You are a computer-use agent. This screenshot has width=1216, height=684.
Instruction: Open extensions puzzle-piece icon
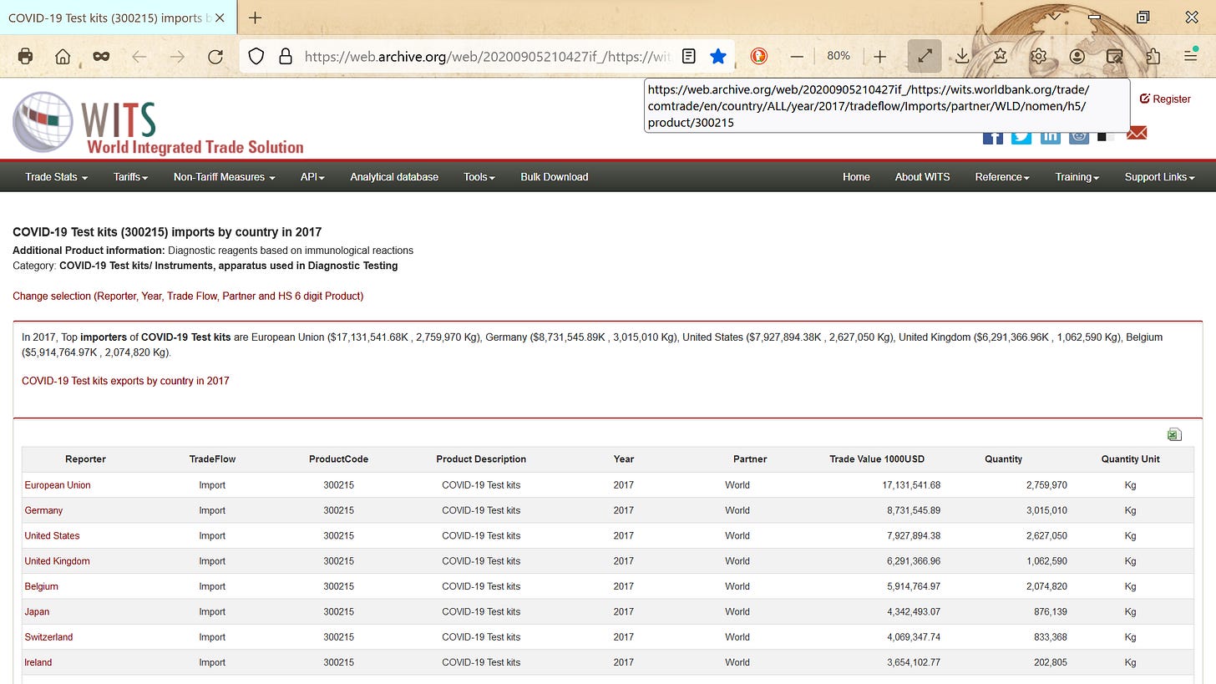tap(1153, 56)
